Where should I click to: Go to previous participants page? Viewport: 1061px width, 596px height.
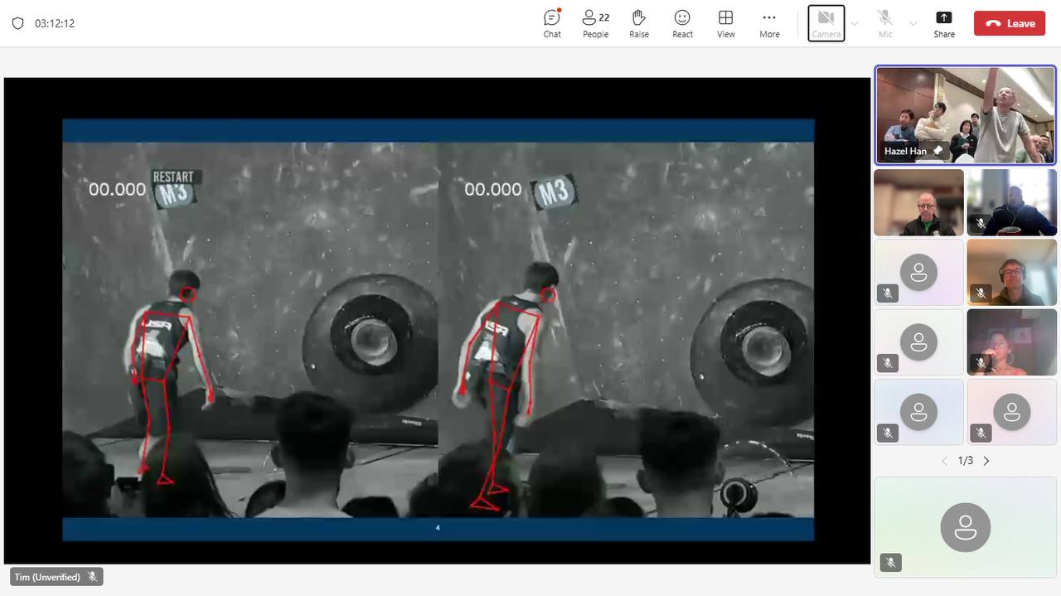click(944, 461)
